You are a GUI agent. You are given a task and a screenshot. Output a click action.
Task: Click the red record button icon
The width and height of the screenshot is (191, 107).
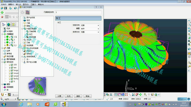click(x=2, y=17)
